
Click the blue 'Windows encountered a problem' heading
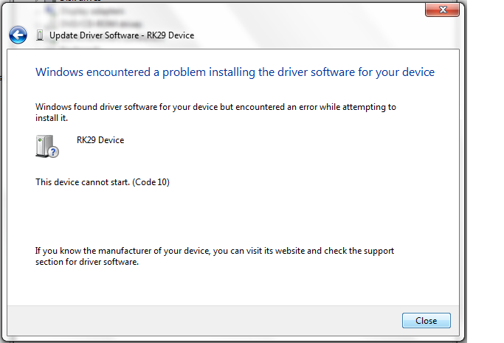click(x=235, y=72)
